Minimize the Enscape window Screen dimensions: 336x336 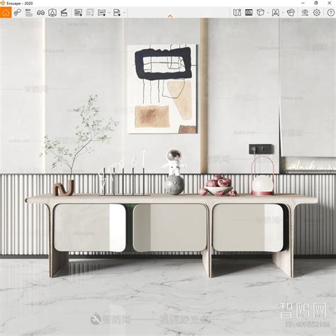303,3
